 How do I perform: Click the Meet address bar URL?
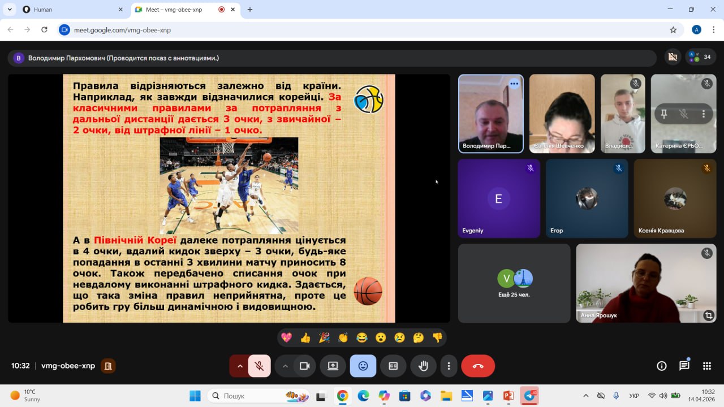pos(122,30)
